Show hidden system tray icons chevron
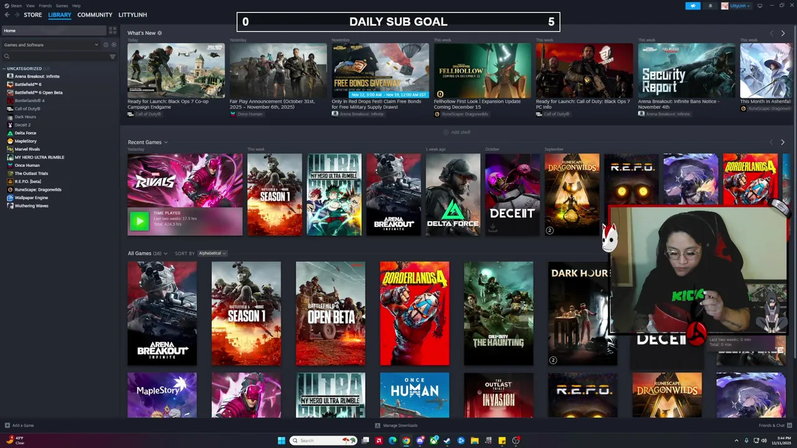 736,441
